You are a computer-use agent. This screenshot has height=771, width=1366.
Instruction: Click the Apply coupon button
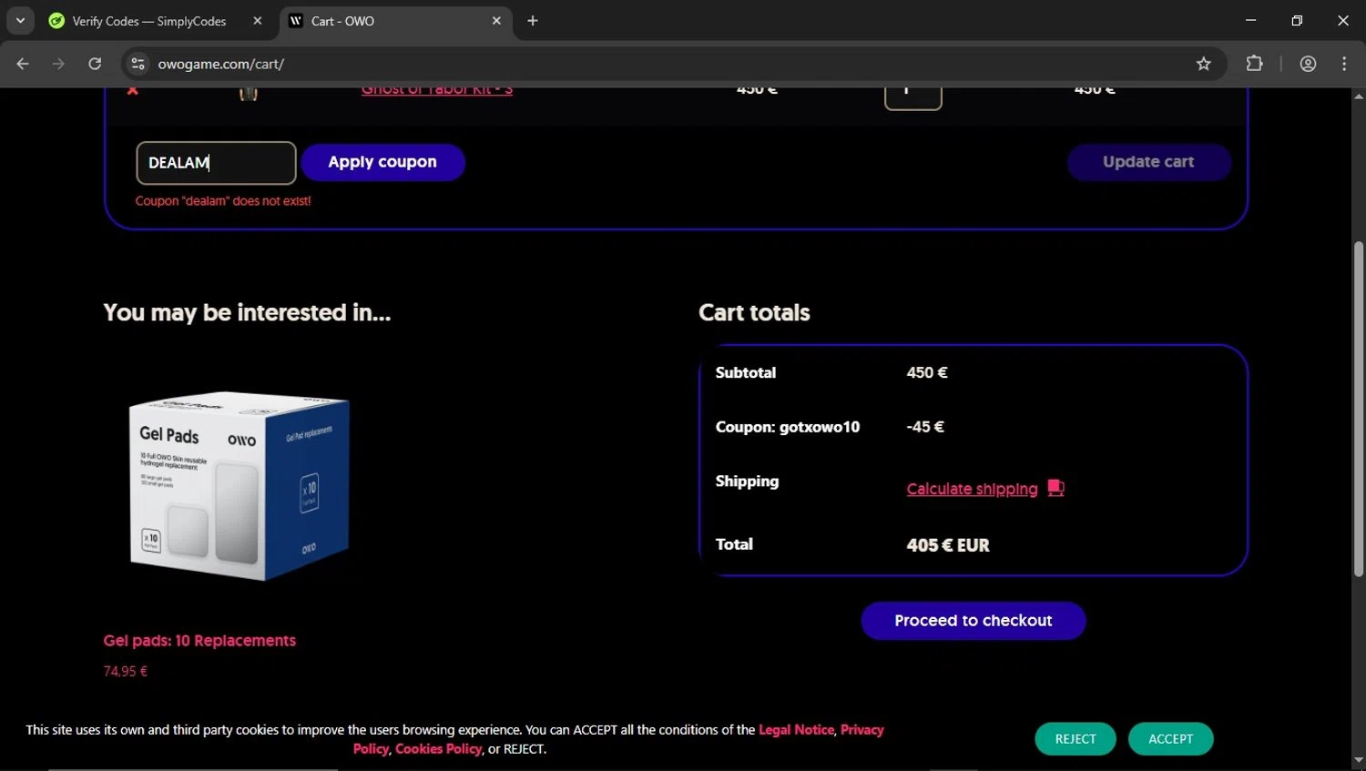[x=382, y=162]
